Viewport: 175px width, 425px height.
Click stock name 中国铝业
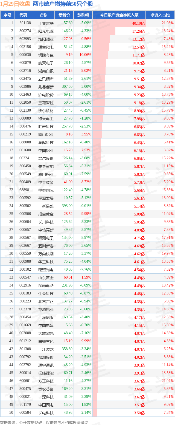46,150
